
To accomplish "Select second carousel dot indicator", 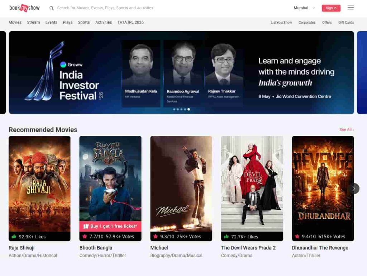I will 178,109.
